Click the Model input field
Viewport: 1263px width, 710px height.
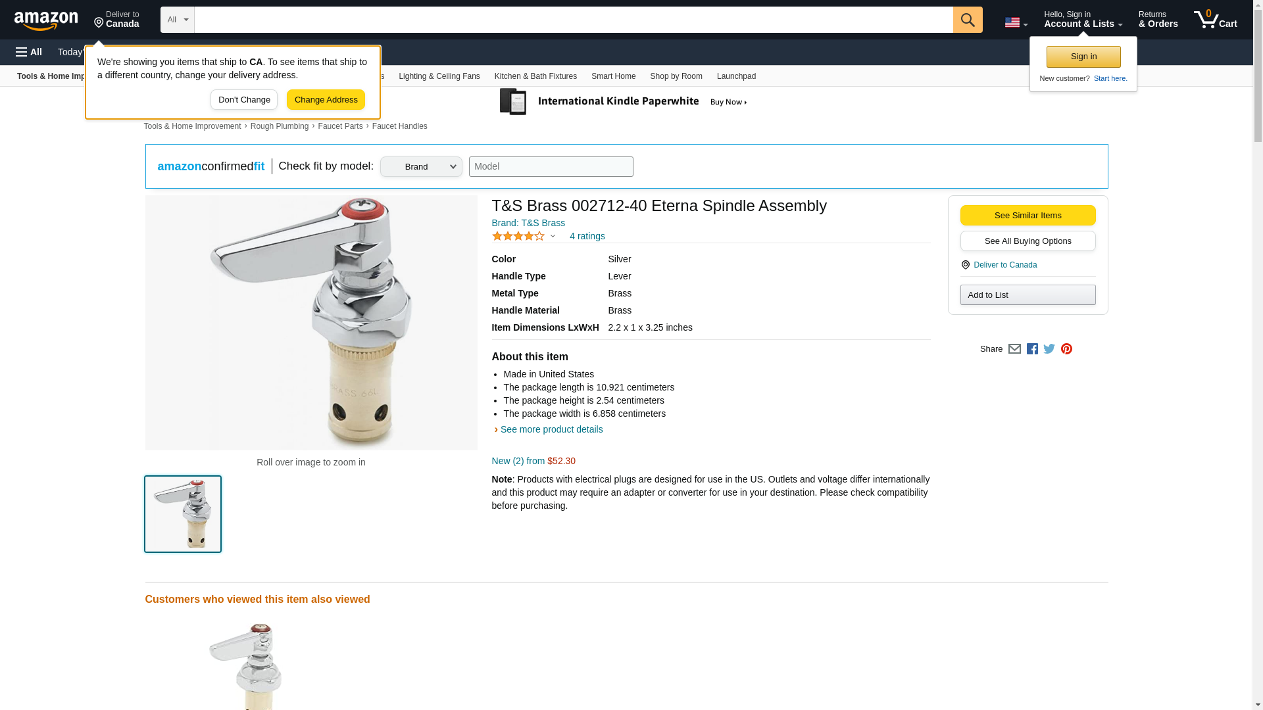coord(551,166)
